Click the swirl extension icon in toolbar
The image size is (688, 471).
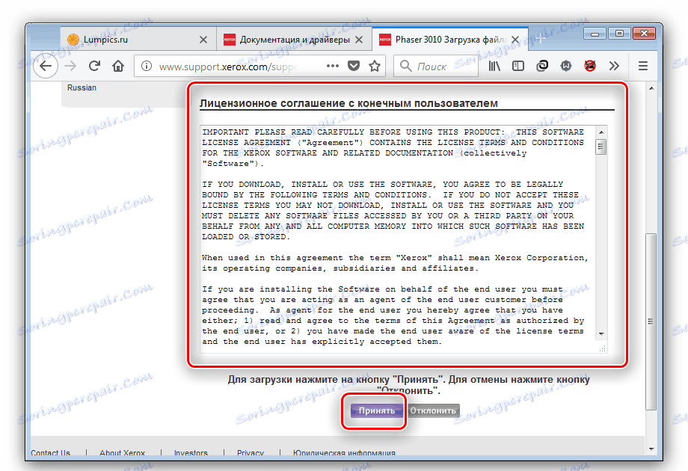point(542,66)
